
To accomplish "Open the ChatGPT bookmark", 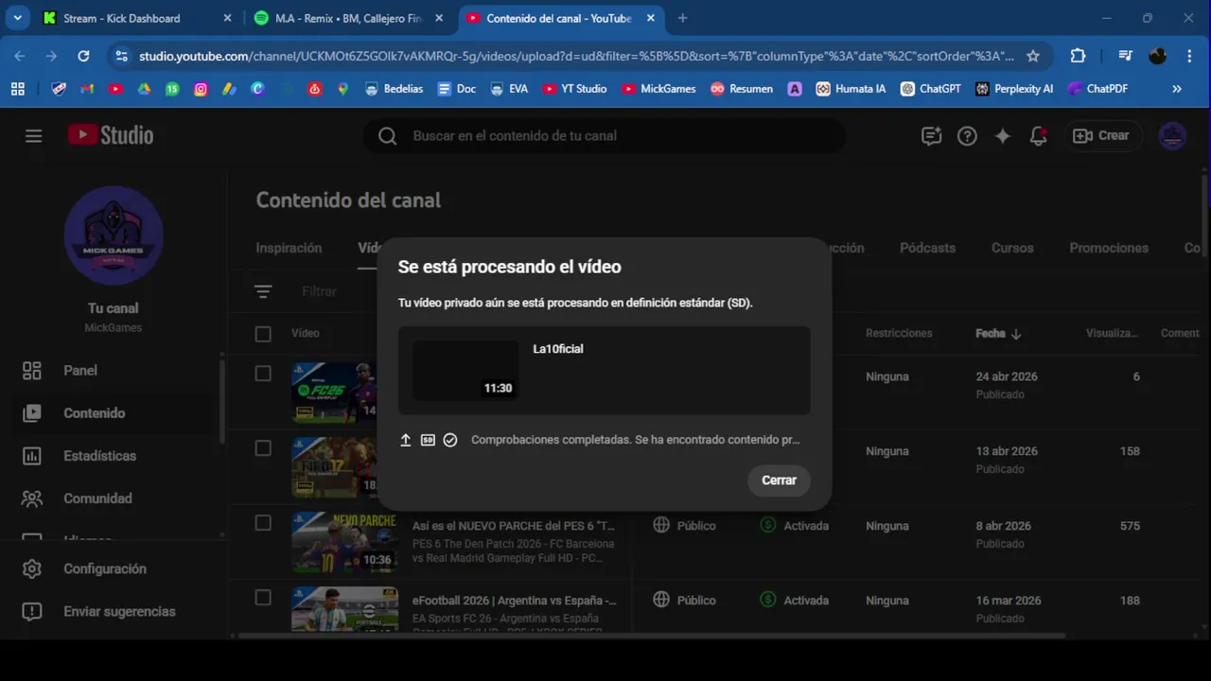I will pos(930,89).
